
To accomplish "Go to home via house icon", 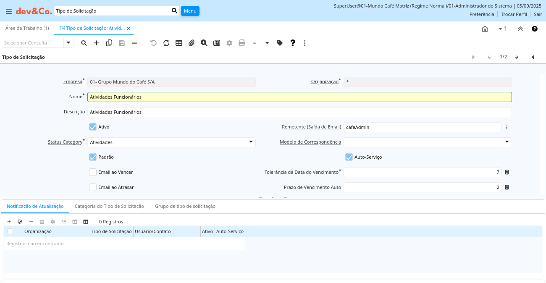I will click(x=485, y=29).
